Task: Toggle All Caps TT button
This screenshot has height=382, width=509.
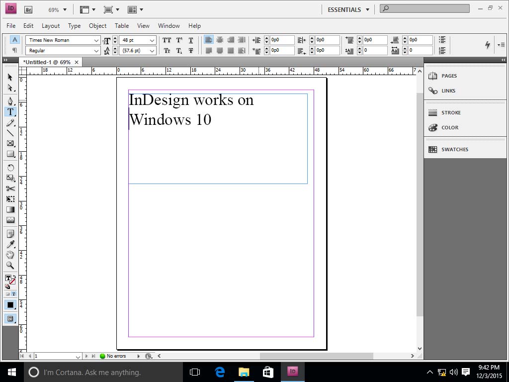Action: 167,40
